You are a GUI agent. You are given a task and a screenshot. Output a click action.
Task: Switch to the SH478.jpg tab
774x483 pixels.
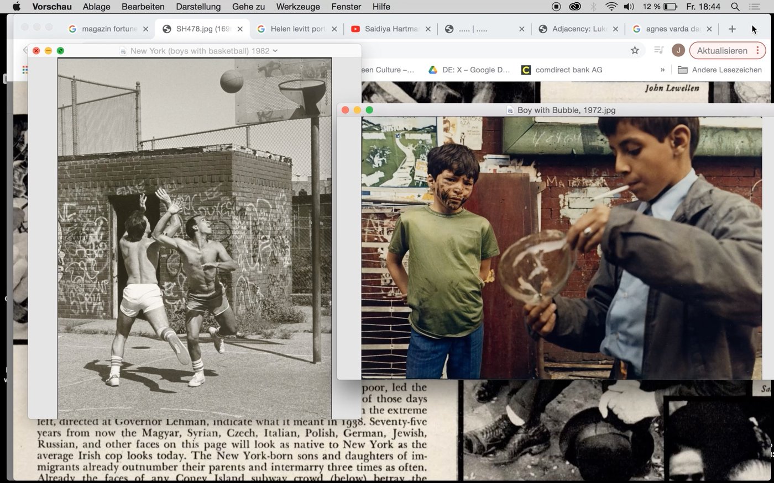(x=202, y=29)
